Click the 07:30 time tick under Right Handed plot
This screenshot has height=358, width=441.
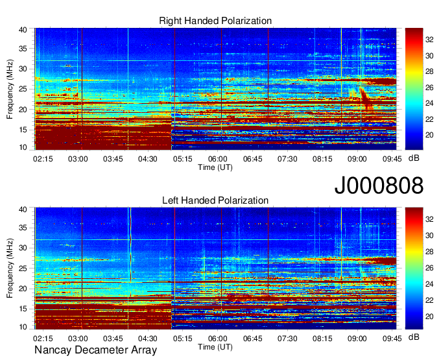coord(287,159)
